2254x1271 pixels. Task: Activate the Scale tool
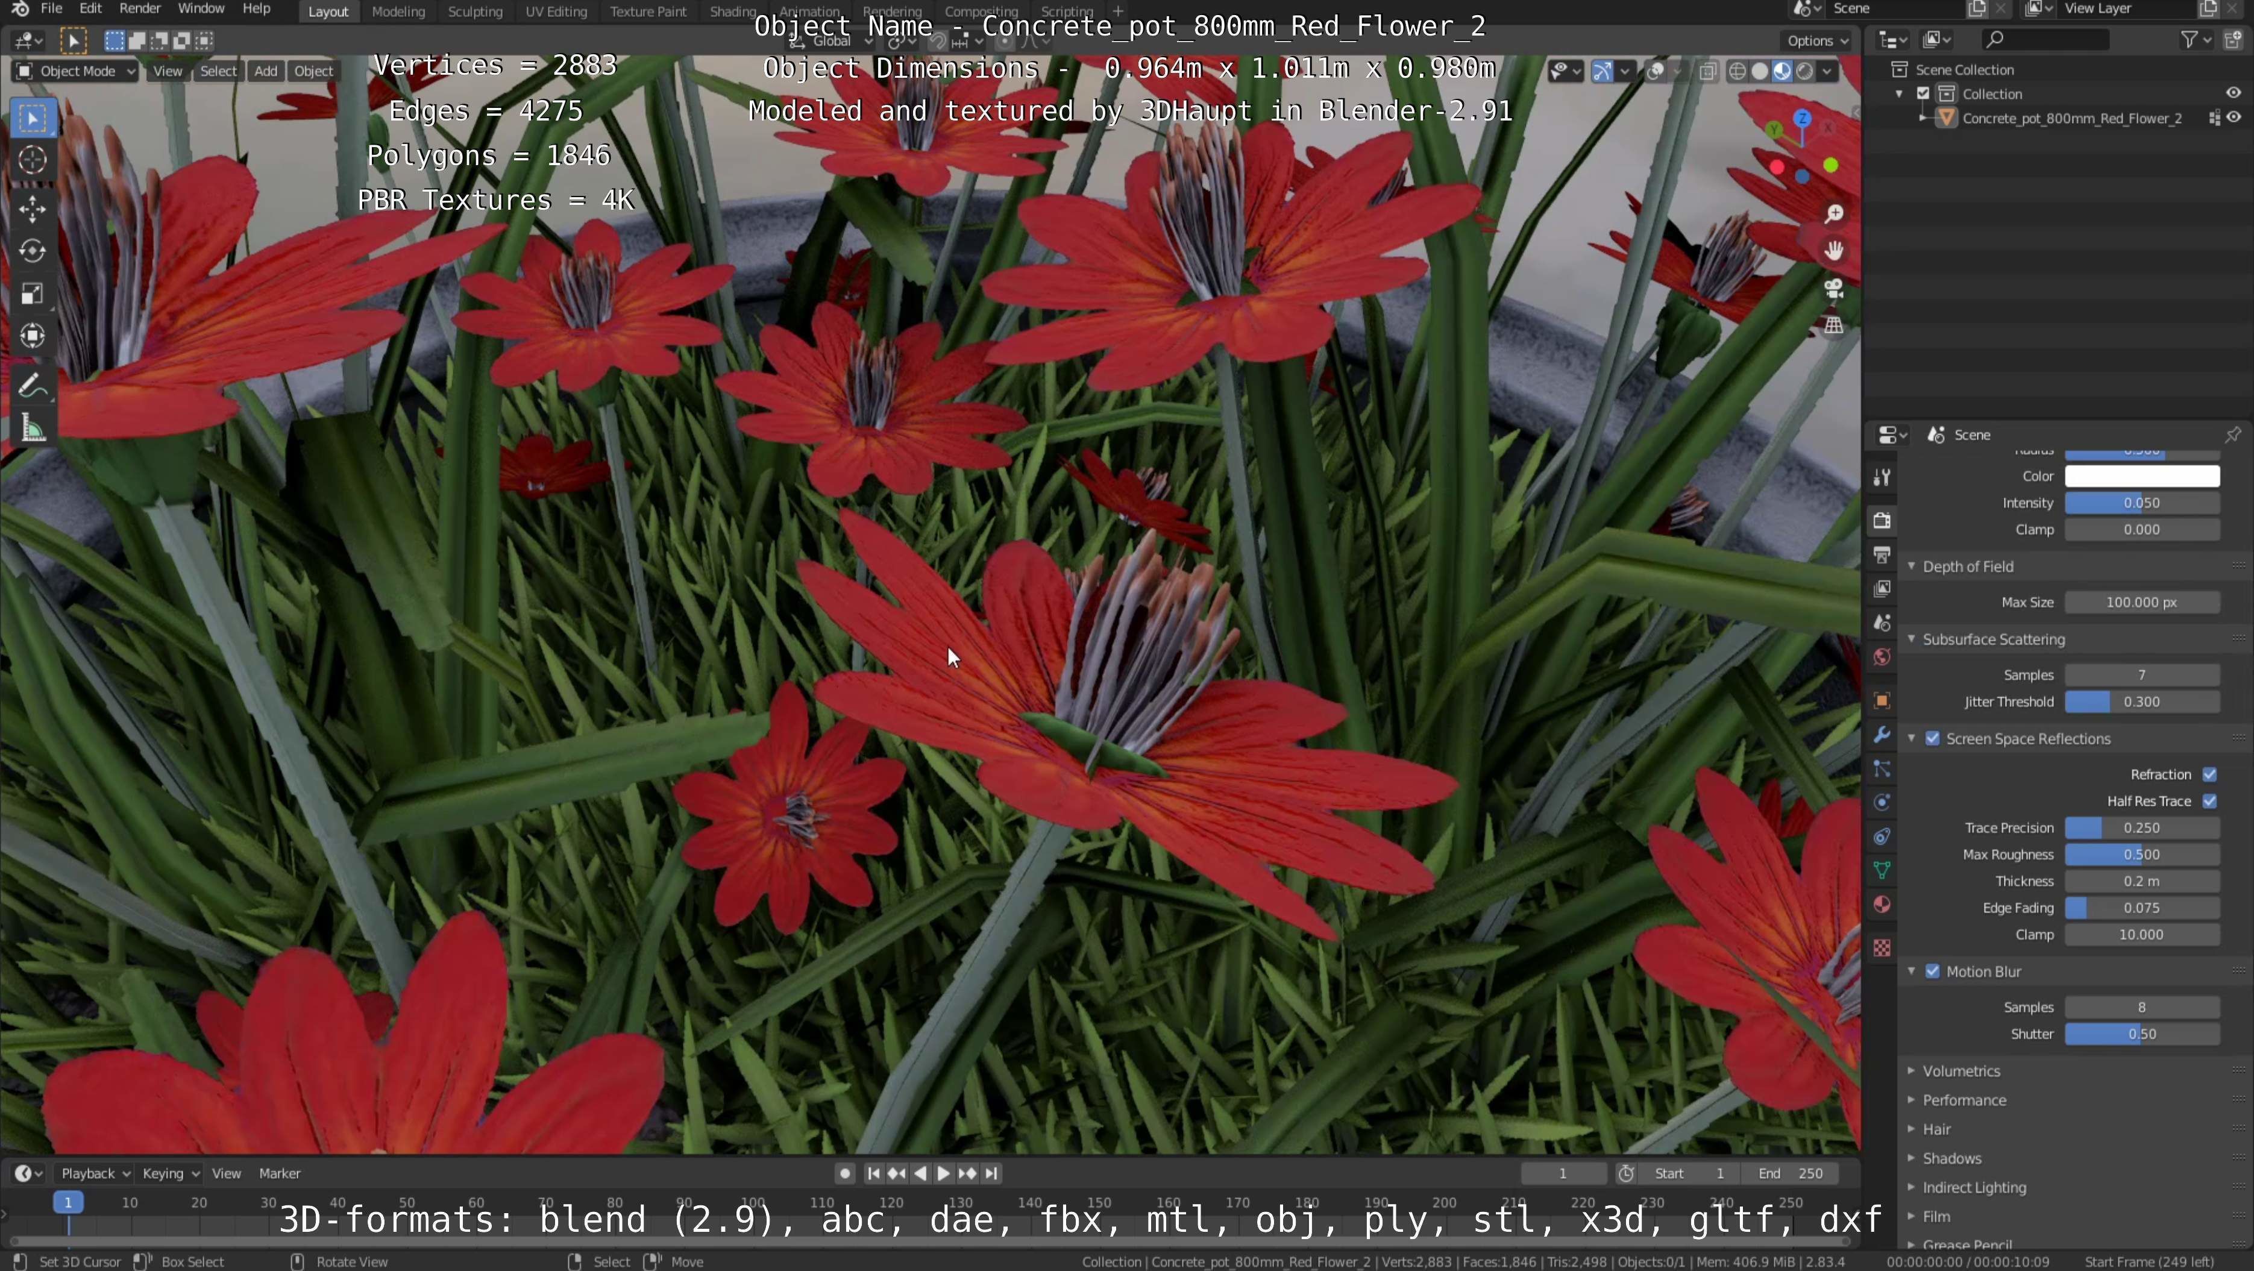(33, 293)
